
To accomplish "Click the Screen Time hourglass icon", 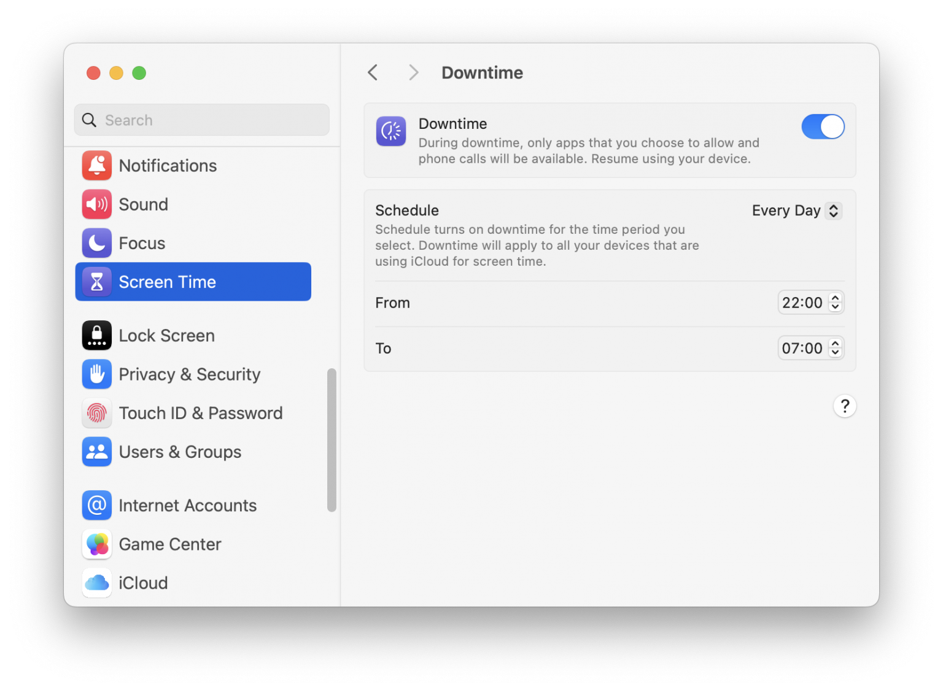I will [96, 282].
